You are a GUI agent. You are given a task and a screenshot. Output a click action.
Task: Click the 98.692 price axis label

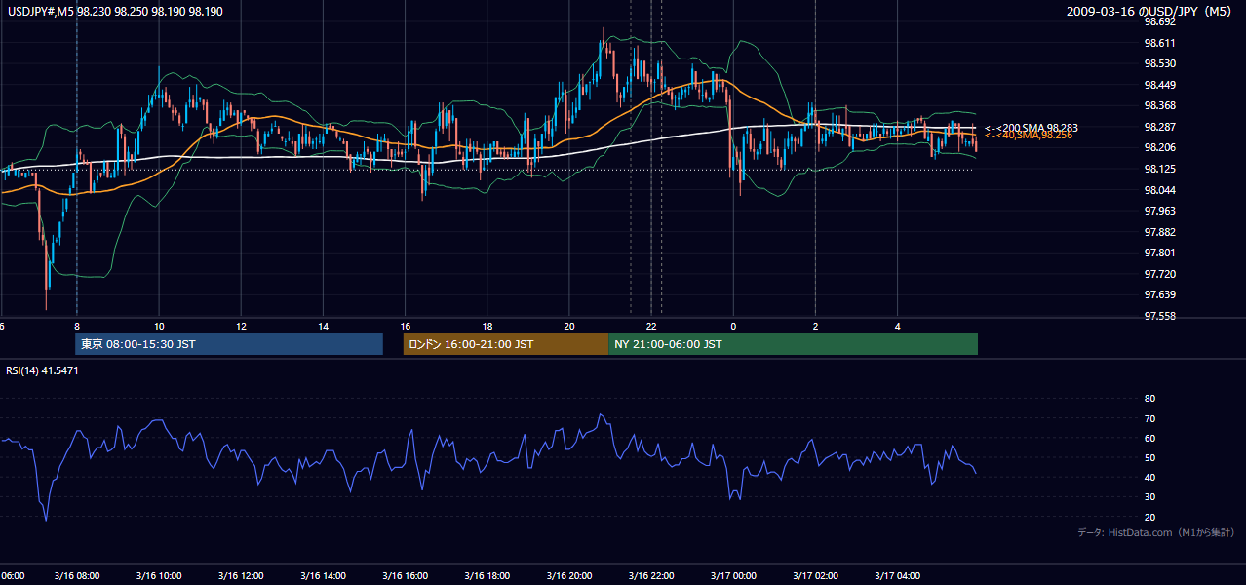(1159, 21)
